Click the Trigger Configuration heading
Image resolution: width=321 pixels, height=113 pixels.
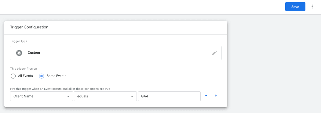pyautogui.click(x=29, y=27)
